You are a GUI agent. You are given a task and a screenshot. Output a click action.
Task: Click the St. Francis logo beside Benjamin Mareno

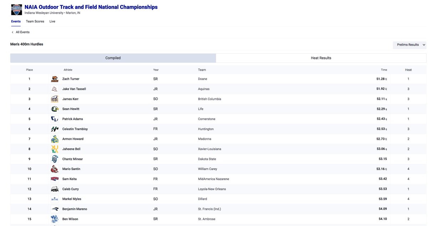[55, 209]
